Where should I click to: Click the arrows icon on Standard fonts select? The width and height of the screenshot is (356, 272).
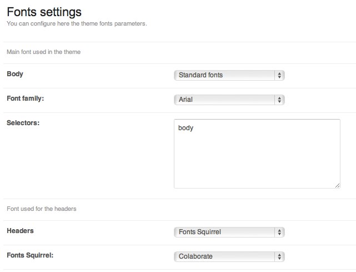click(x=279, y=75)
